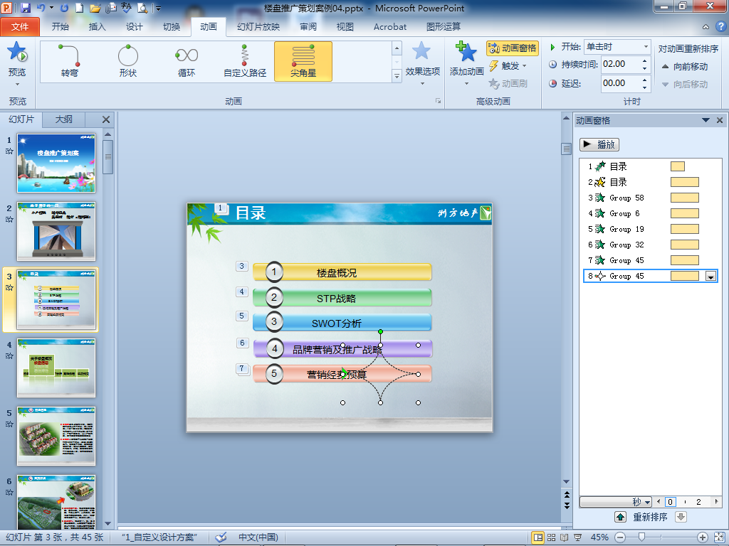Open 效果选项 effect options

pyautogui.click(x=422, y=63)
